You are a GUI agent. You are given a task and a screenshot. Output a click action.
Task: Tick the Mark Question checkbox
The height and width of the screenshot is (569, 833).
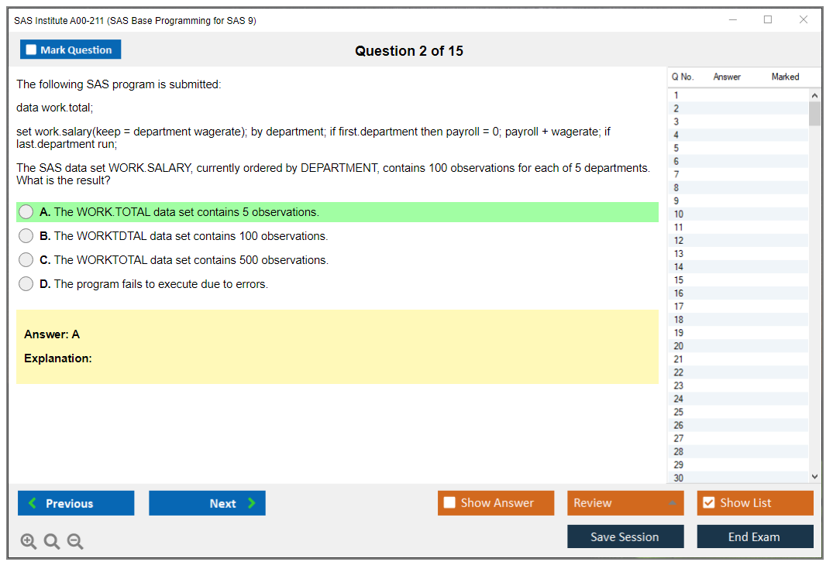tap(32, 50)
